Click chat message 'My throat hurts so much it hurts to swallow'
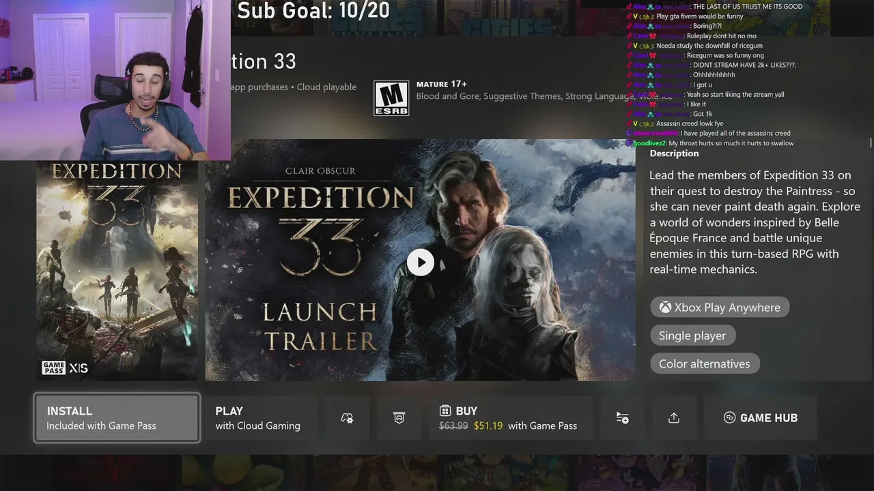 tap(731, 143)
